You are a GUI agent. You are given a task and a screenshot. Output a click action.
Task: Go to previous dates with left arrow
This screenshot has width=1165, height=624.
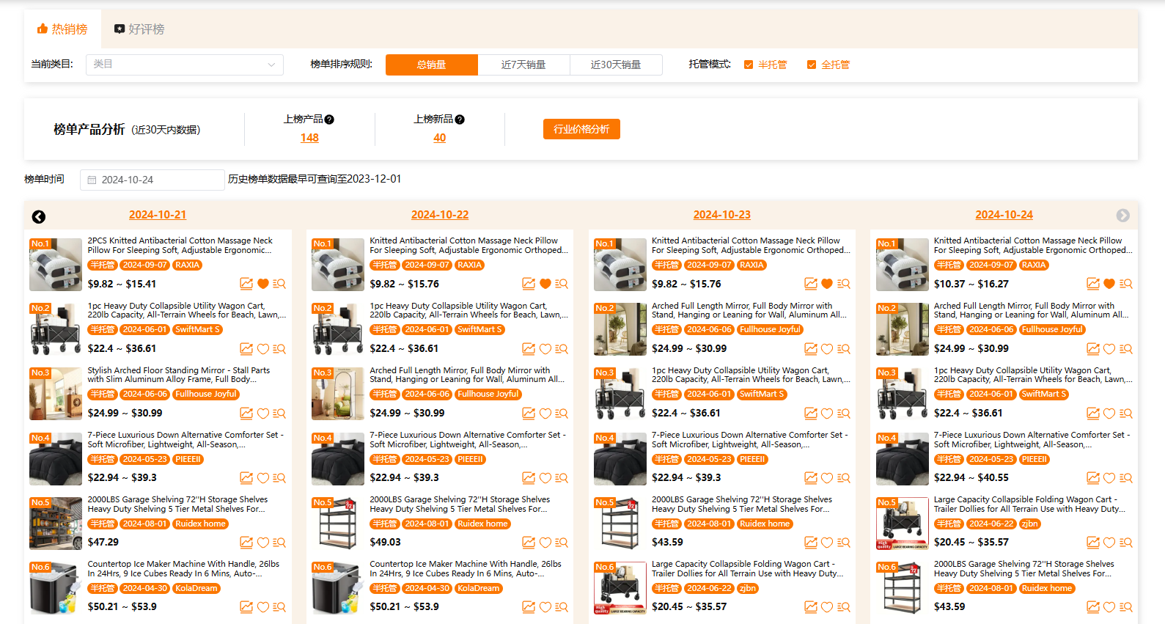click(x=39, y=216)
